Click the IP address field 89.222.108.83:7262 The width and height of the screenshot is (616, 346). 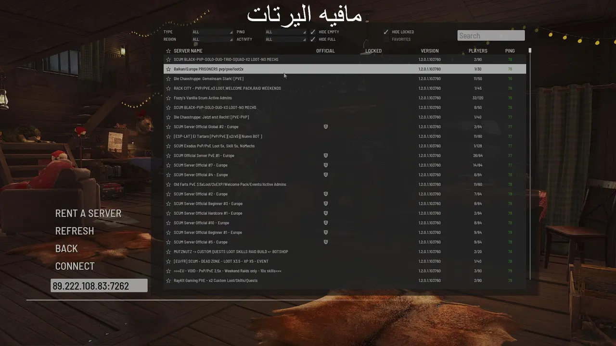99,286
